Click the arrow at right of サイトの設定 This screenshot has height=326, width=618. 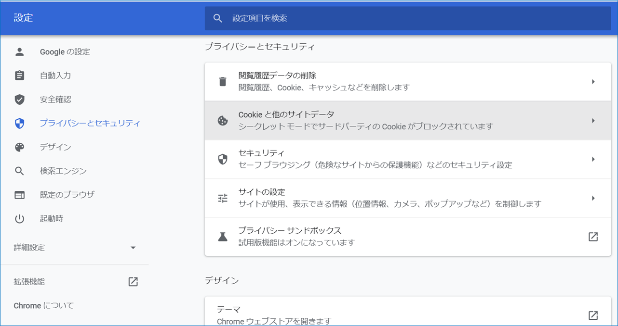point(593,198)
